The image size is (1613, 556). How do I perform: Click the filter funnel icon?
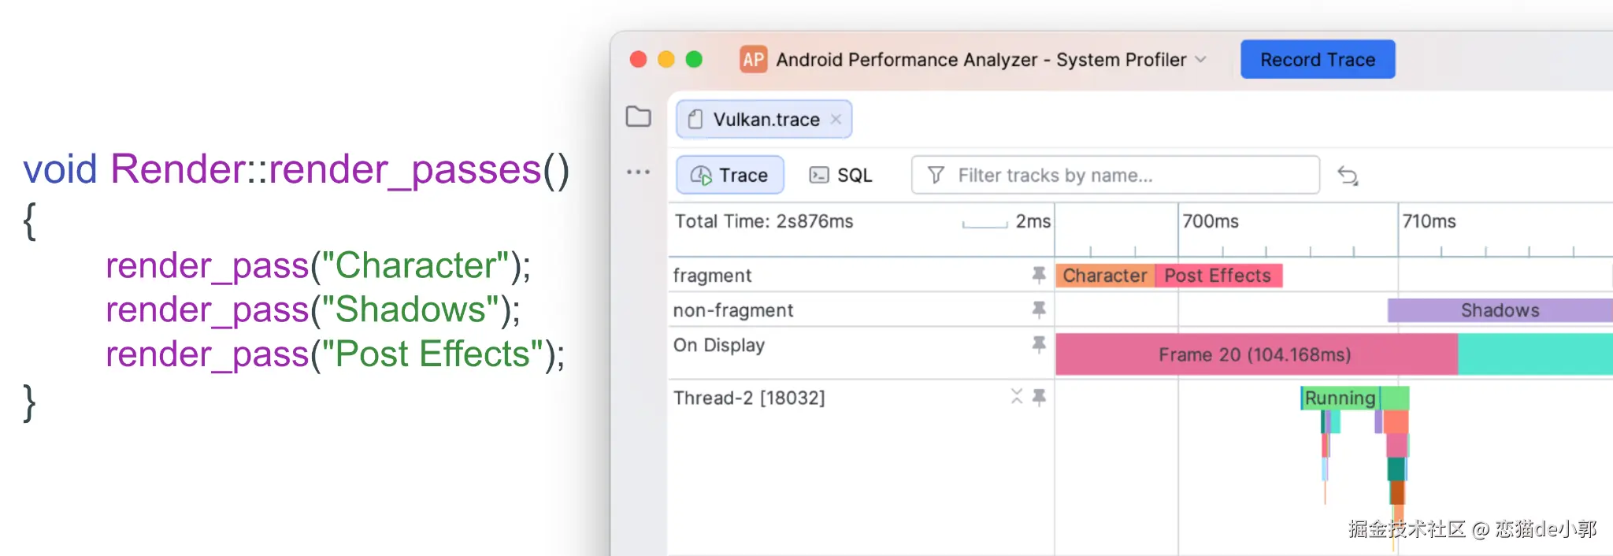click(x=936, y=175)
